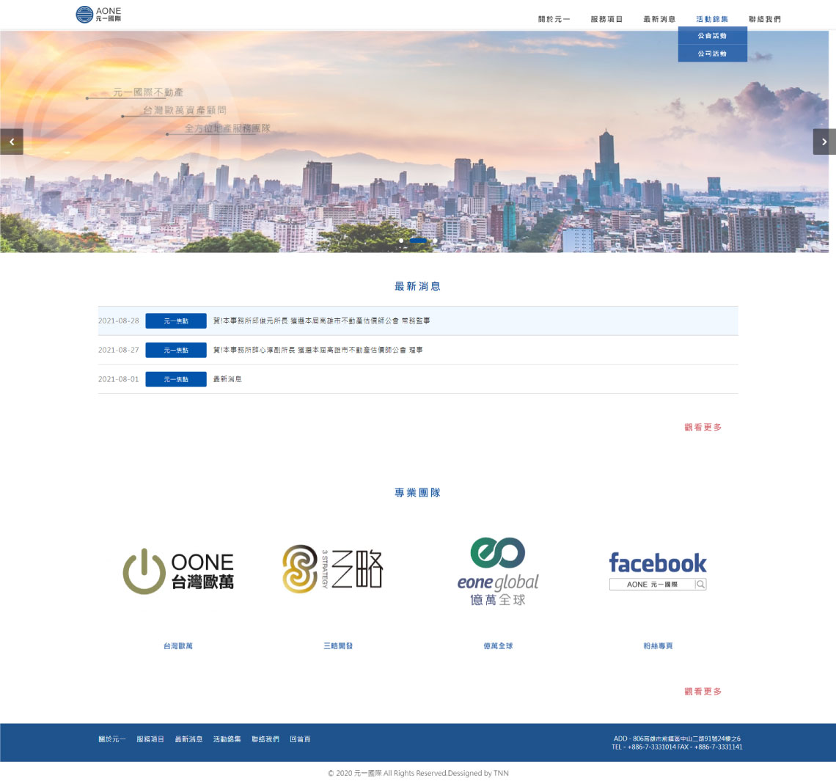Viewport: 836px width, 784px height.
Task: Click 元一焦點 tag on 2021-08-28 news
Action: click(x=176, y=321)
